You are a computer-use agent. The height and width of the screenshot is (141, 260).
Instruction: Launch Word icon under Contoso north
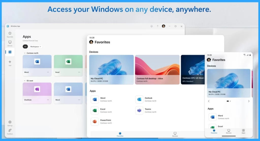[x=37, y=62]
